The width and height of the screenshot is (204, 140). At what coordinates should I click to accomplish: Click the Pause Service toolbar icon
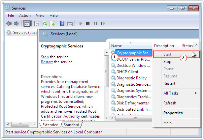coord(95,23)
